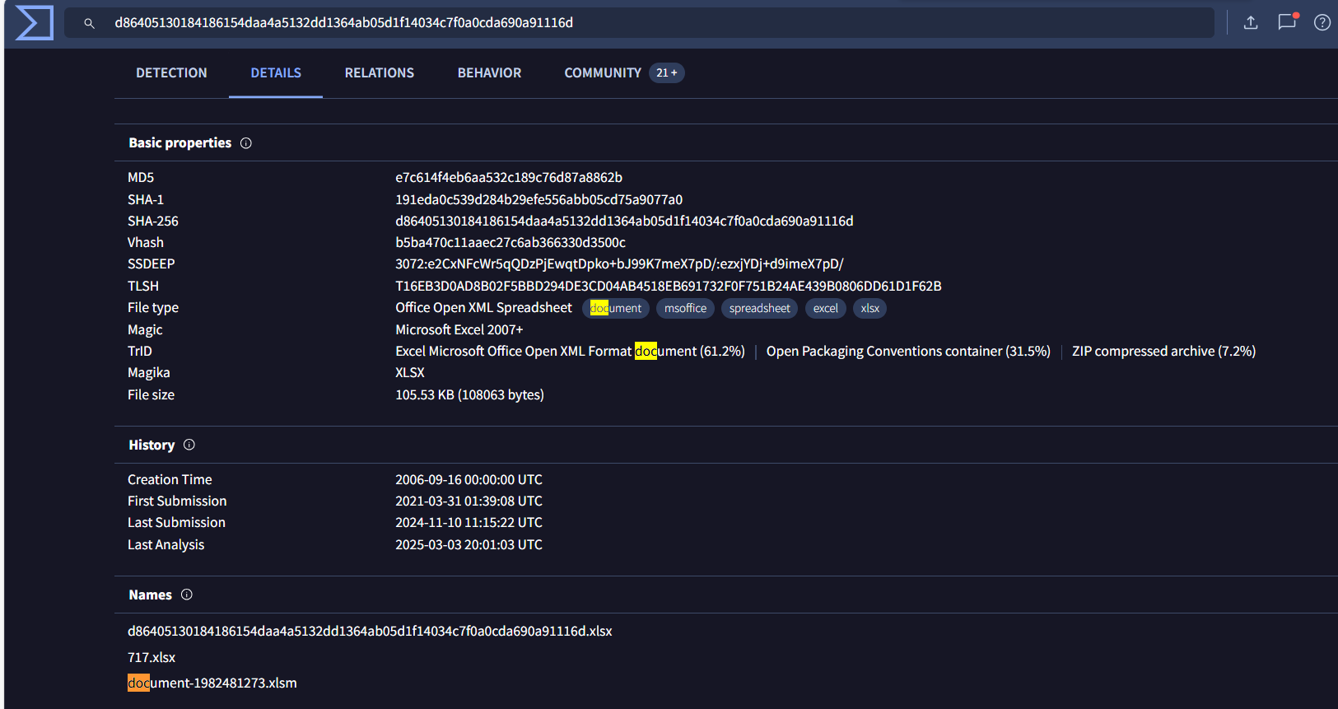
Task: Select the SHA-1 hash value
Action: pyautogui.click(x=538, y=199)
